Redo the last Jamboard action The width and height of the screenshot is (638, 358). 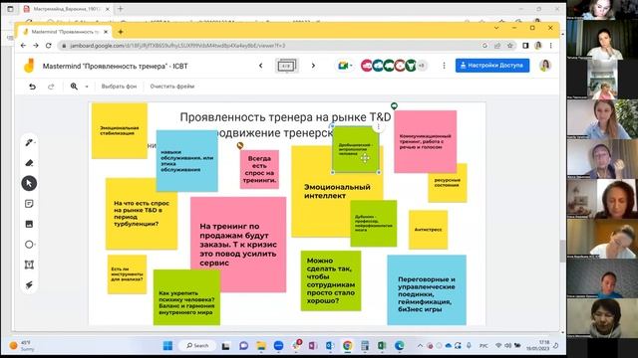(51, 87)
